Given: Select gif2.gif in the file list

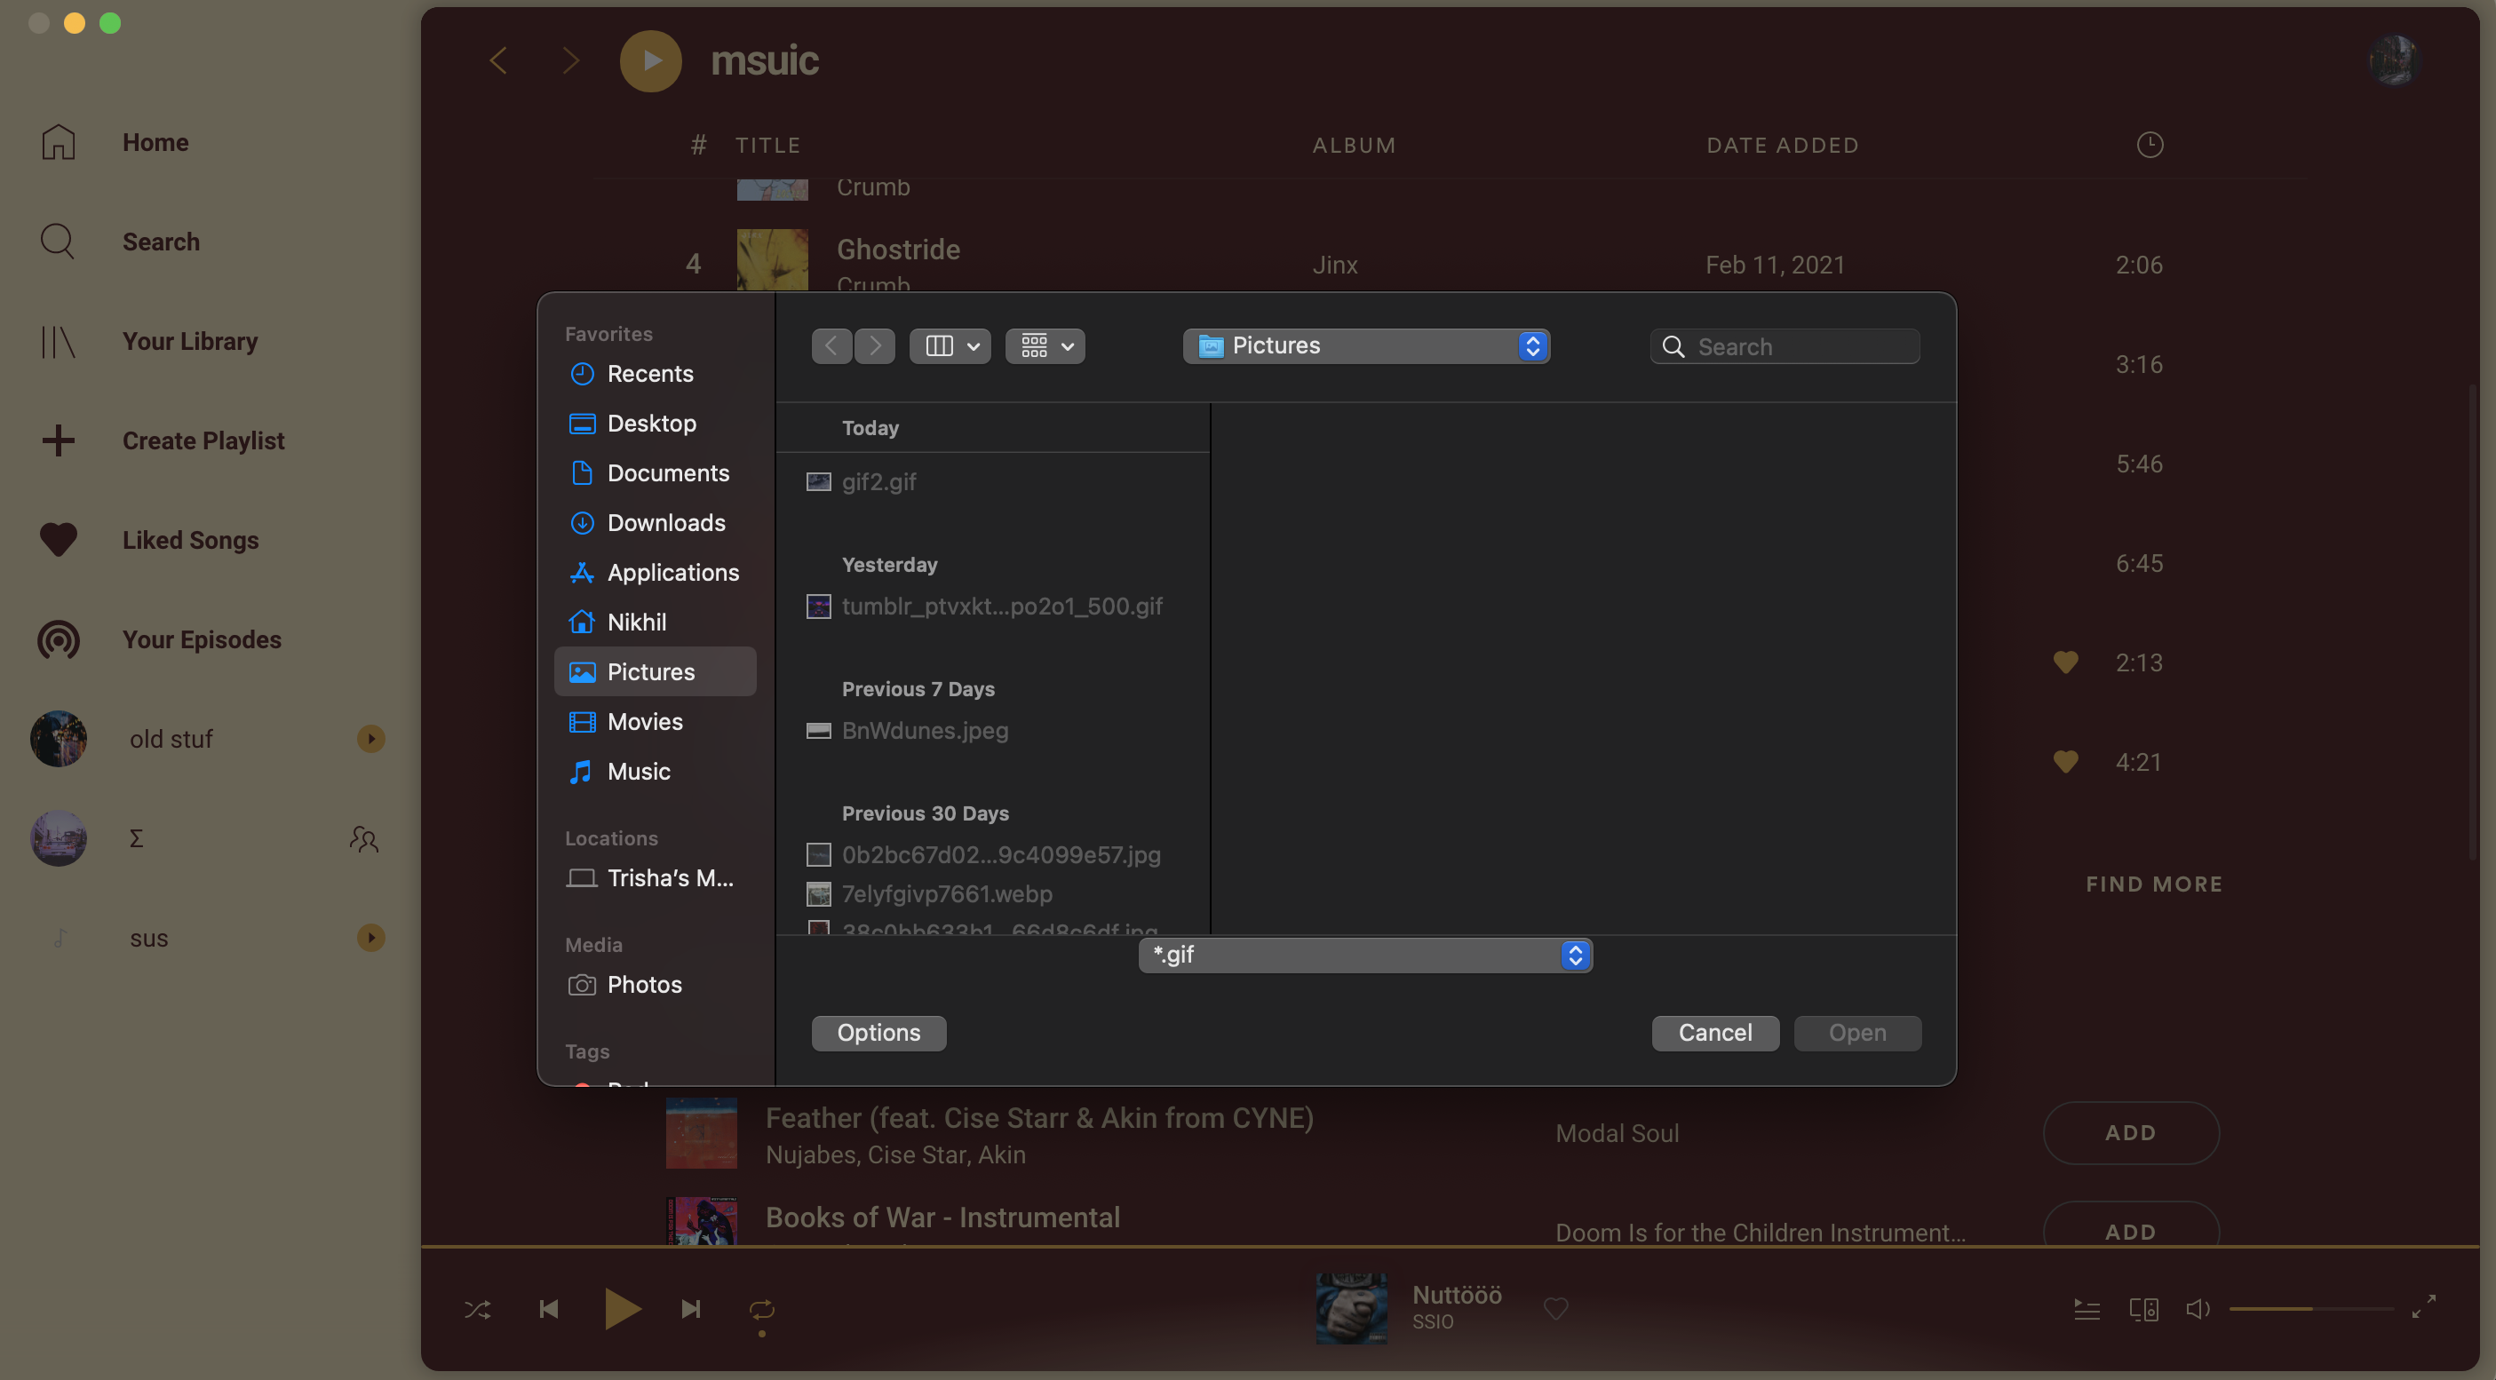Looking at the screenshot, I should click(x=878, y=481).
